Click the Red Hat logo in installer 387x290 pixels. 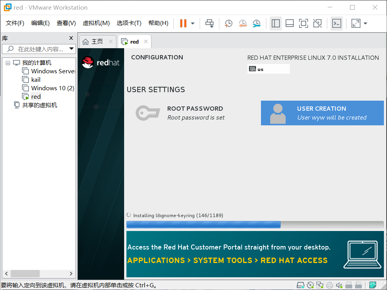(x=101, y=62)
